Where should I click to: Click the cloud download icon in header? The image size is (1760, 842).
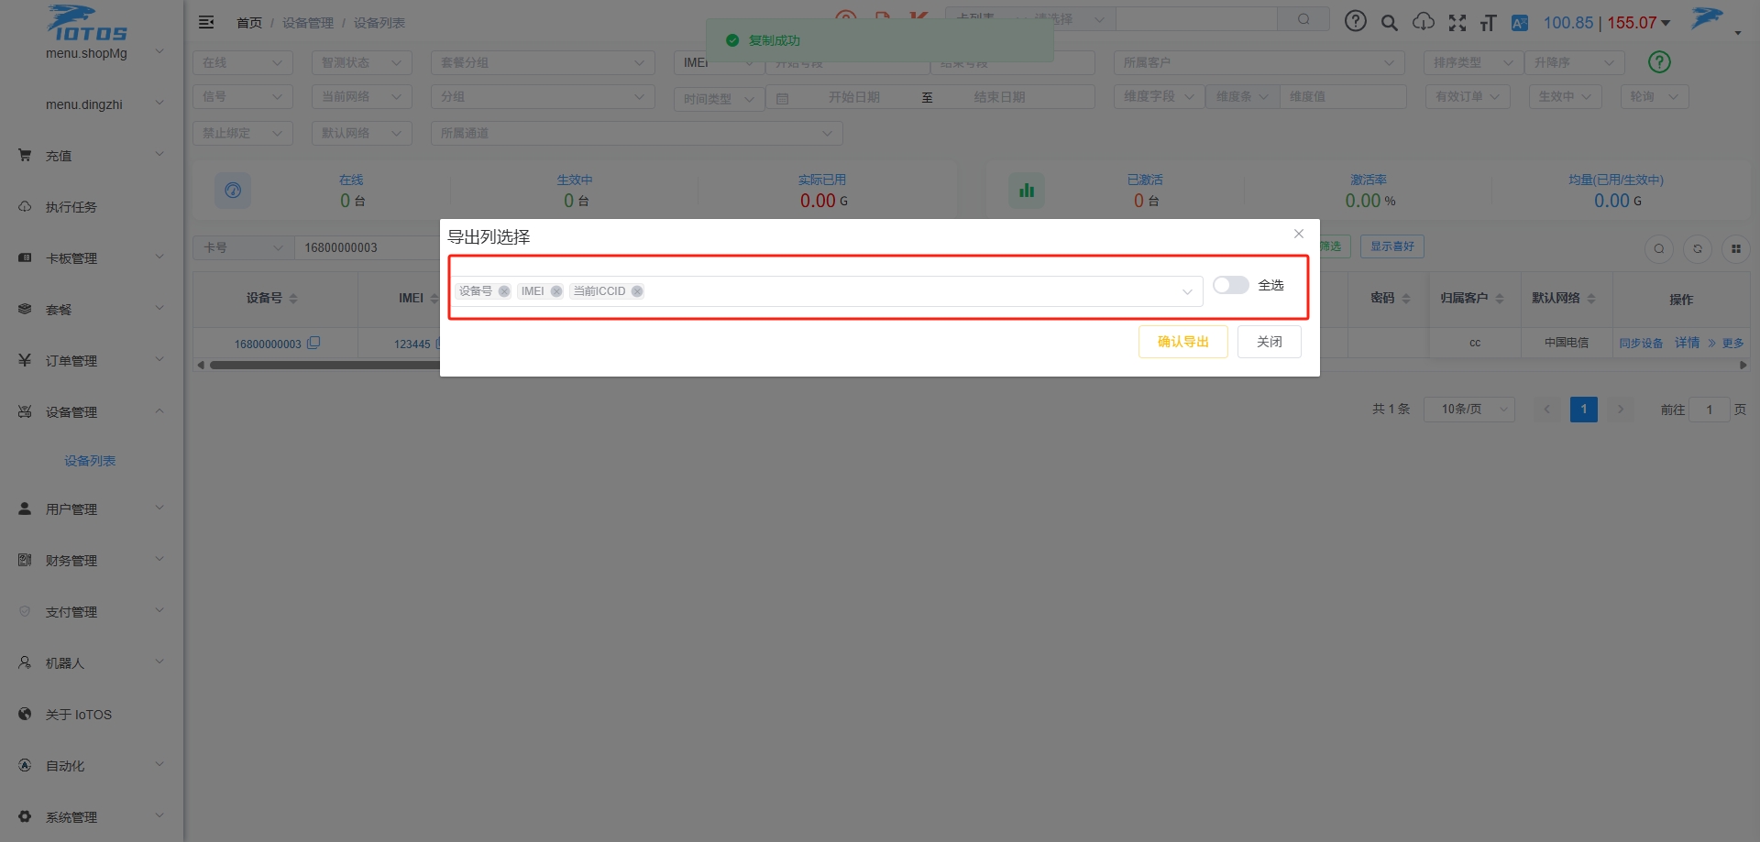[x=1424, y=22]
